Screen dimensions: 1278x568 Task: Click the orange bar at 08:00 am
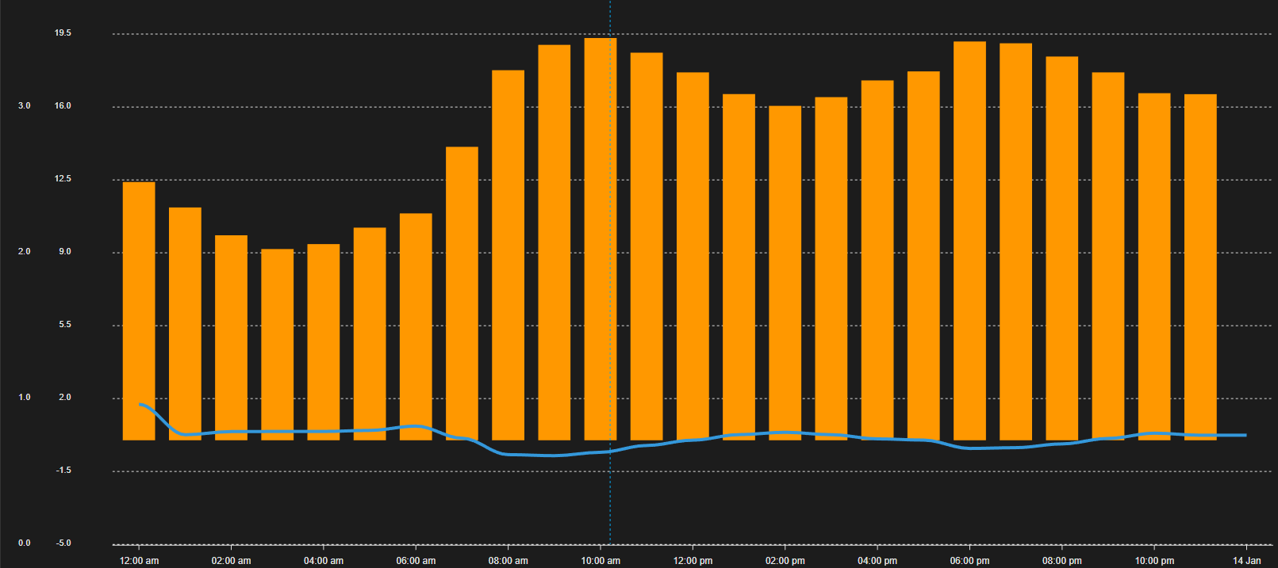(508, 254)
